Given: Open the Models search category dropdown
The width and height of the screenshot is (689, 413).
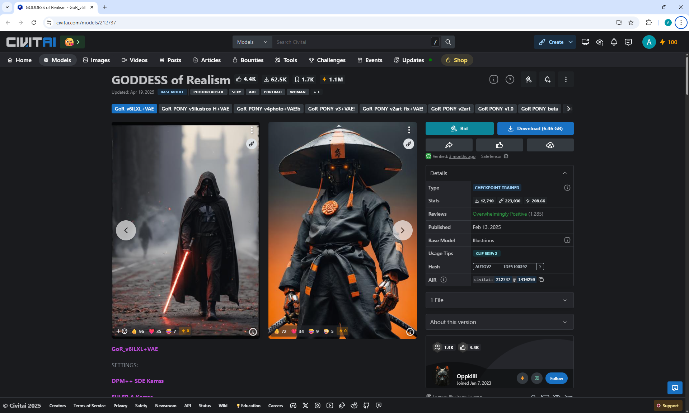Looking at the screenshot, I should pos(252,42).
